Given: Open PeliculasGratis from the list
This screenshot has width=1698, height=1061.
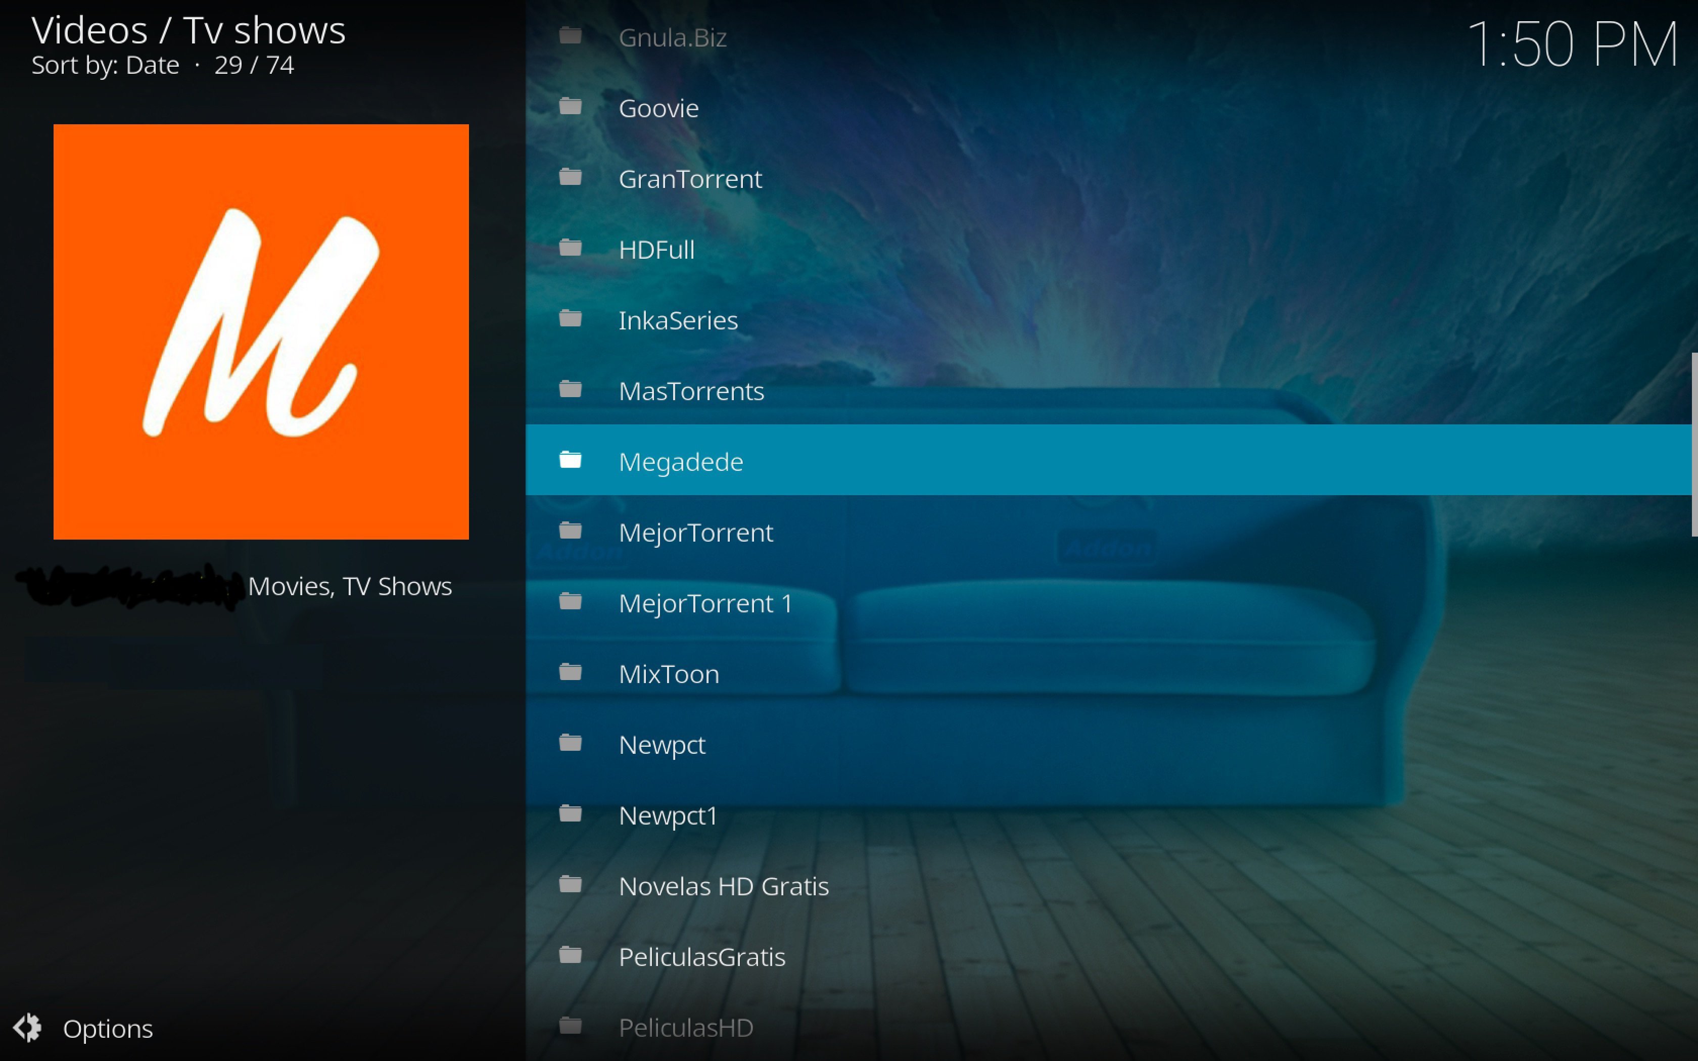Looking at the screenshot, I should 1109,956.
